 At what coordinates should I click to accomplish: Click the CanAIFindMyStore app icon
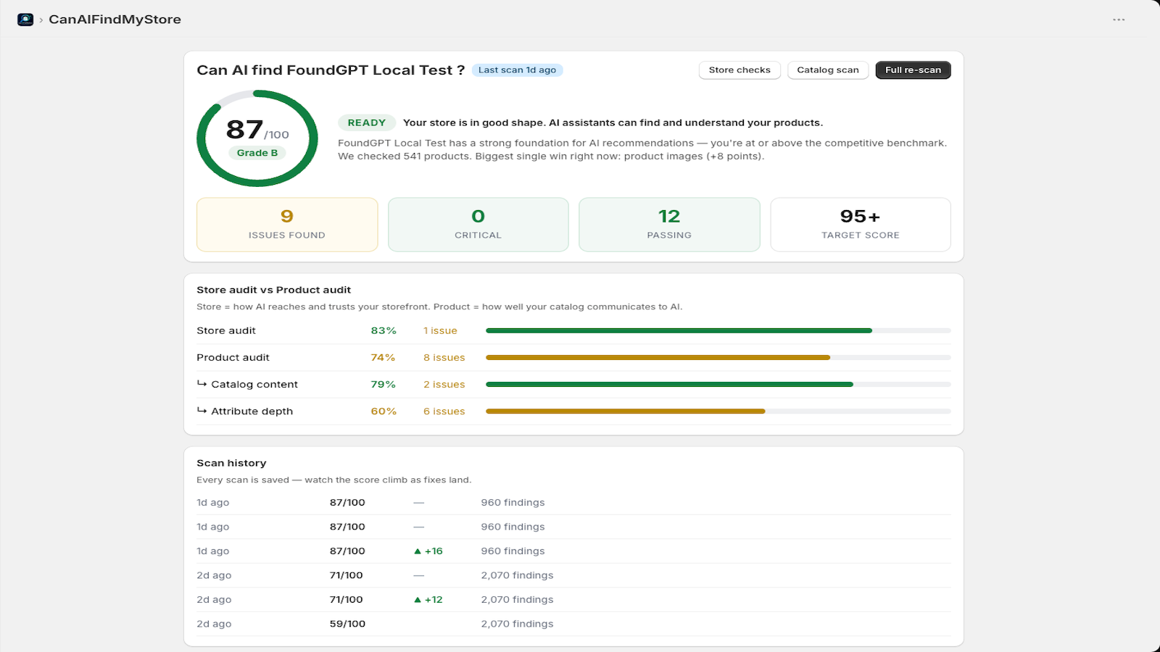[25, 20]
